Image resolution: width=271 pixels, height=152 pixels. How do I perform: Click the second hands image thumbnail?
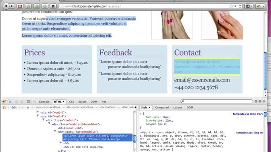point(222,25)
